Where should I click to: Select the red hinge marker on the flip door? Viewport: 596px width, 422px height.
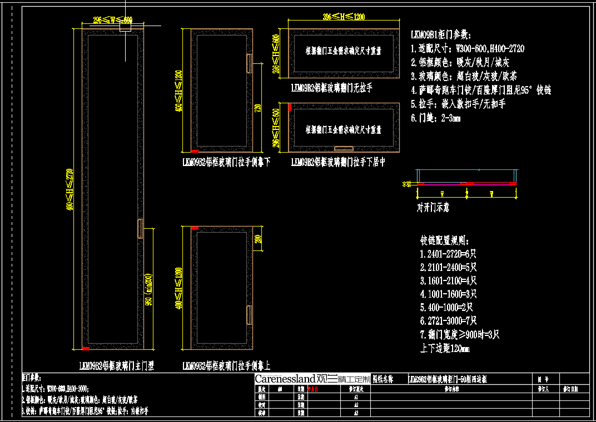click(290, 107)
